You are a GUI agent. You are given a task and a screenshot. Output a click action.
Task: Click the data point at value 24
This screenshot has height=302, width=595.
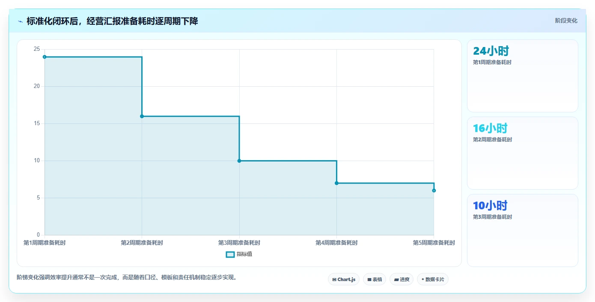45,57
